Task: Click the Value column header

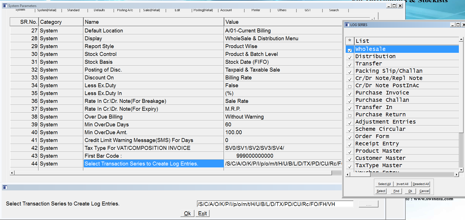Action: (x=283, y=22)
